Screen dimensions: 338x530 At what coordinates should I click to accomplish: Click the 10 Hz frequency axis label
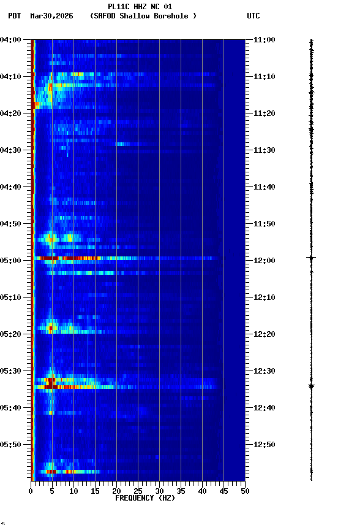[x=73, y=491]
